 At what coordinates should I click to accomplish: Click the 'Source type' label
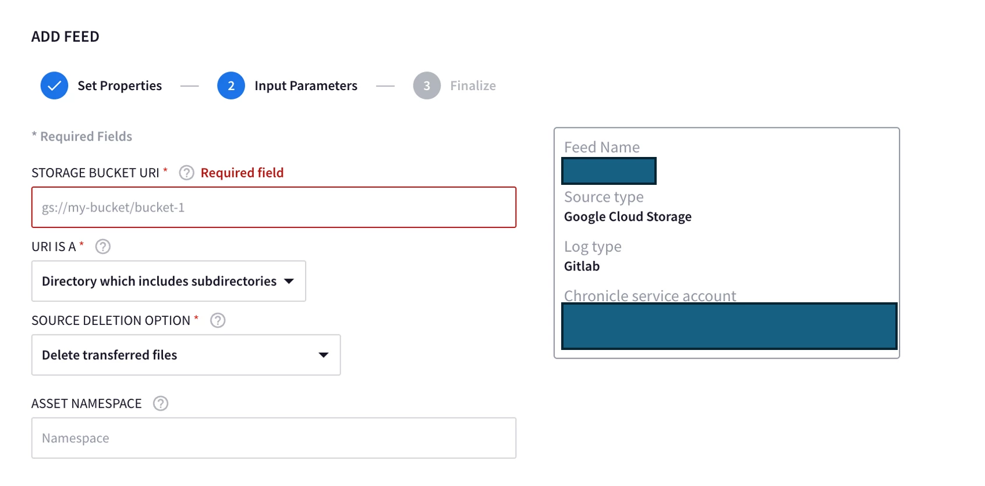[604, 197]
